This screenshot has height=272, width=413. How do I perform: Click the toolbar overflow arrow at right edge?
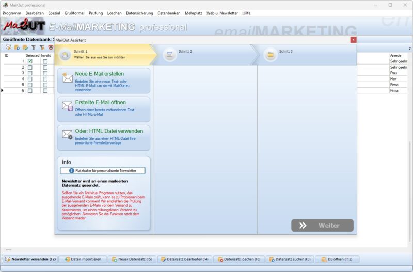coord(409,49)
